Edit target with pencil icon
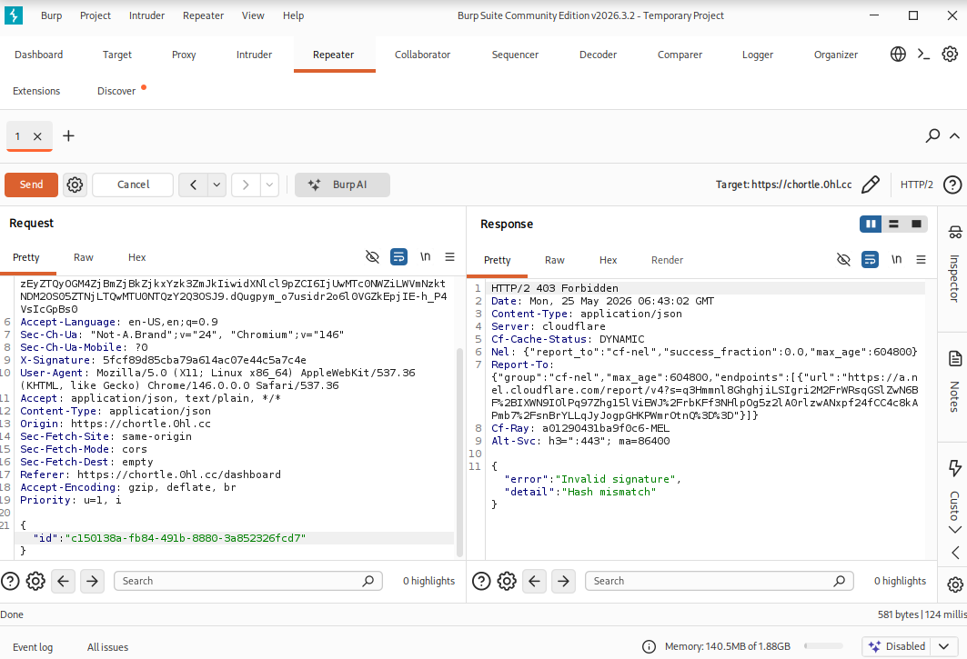Screen dimensions: 967x659 pos(871,185)
